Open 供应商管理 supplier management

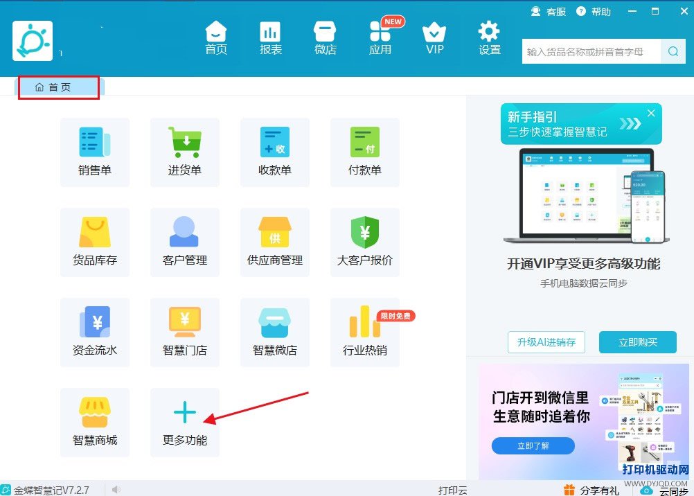tap(275, 242)
